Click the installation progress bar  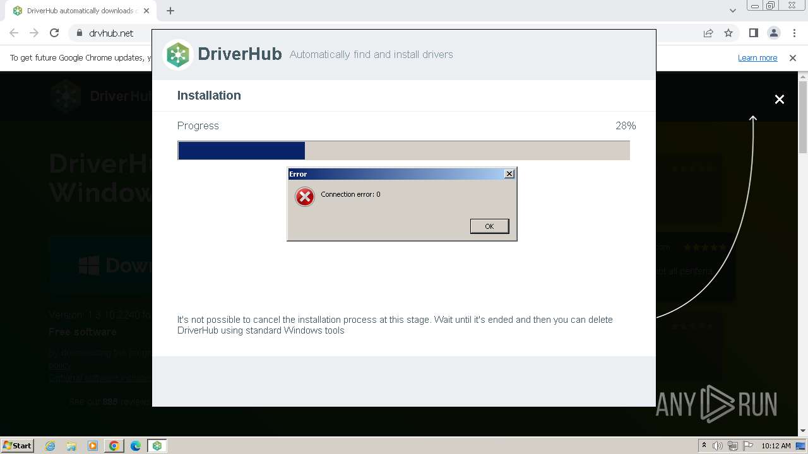click(403, 151)
